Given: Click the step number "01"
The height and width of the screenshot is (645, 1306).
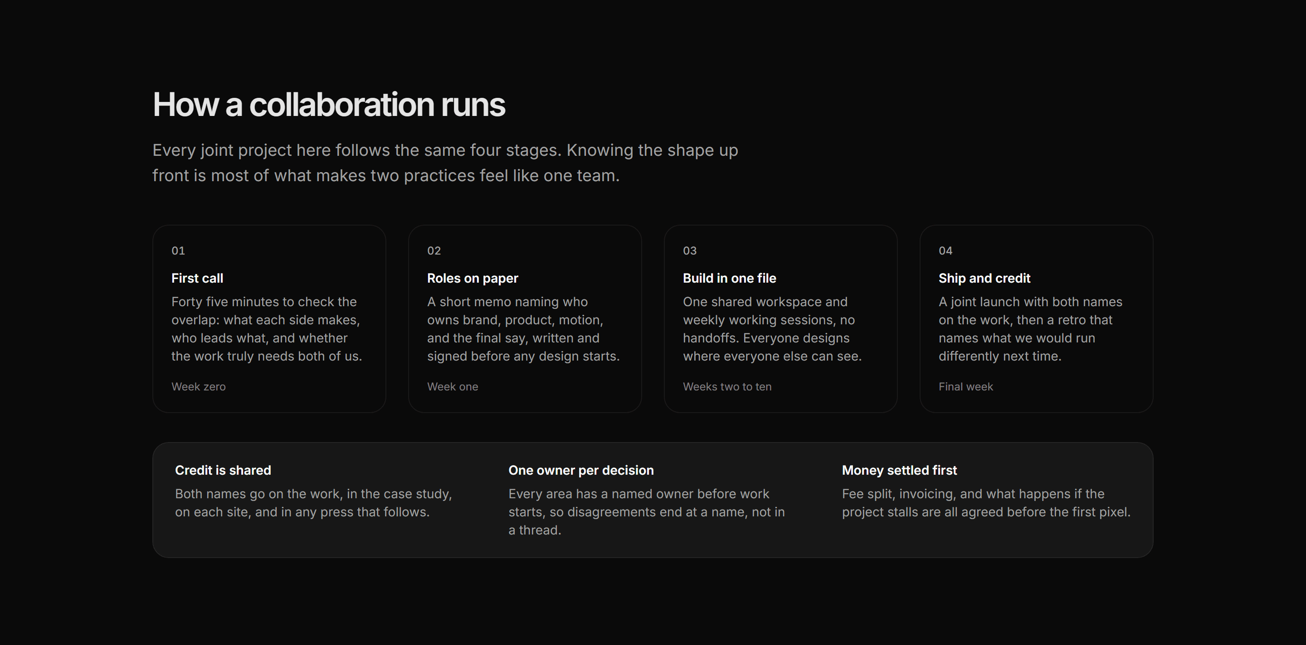Looking at the screenshot, I should click(178, 250).
